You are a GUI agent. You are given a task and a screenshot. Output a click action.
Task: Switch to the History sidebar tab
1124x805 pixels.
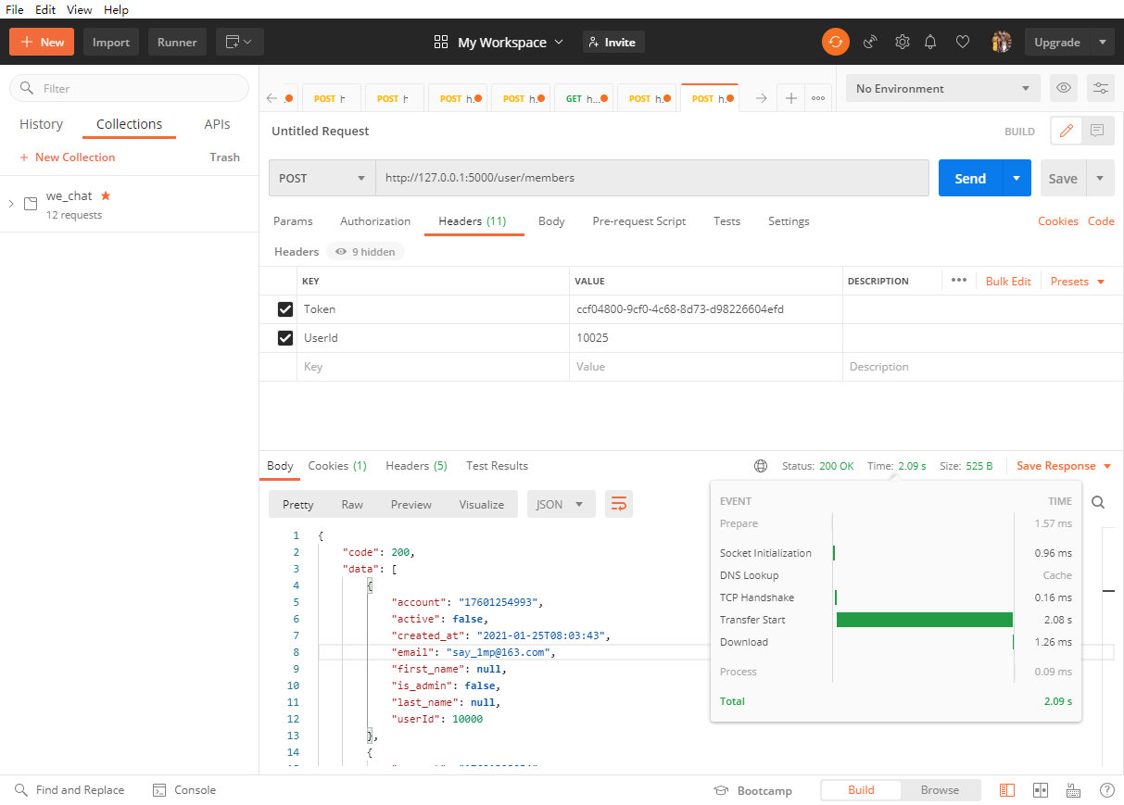click(x=41, y=124)
